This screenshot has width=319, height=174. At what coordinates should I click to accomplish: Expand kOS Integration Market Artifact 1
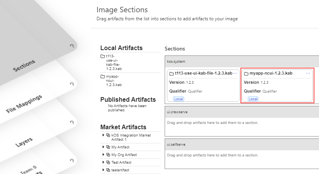(103, 135)
